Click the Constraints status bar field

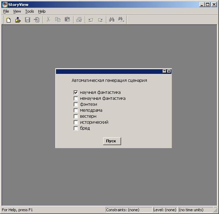(x=129, y=210)
